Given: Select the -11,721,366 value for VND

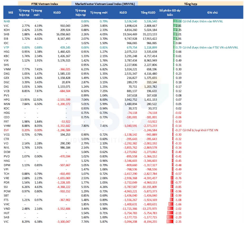Looking at the screenshot, I should 129,209.
